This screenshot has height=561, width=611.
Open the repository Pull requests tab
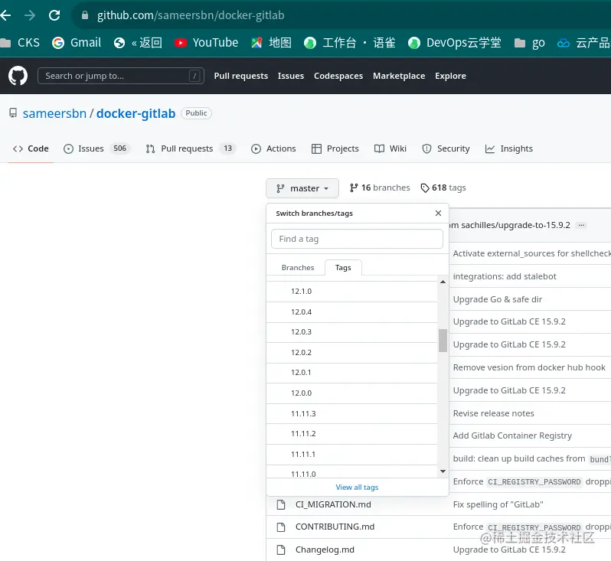(191, 148)
